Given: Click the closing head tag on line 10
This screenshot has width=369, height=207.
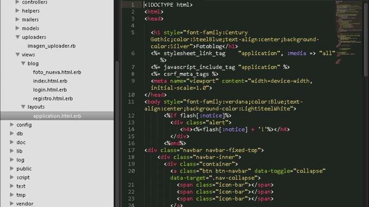Looking at the screenshot, I should [155, 95].
